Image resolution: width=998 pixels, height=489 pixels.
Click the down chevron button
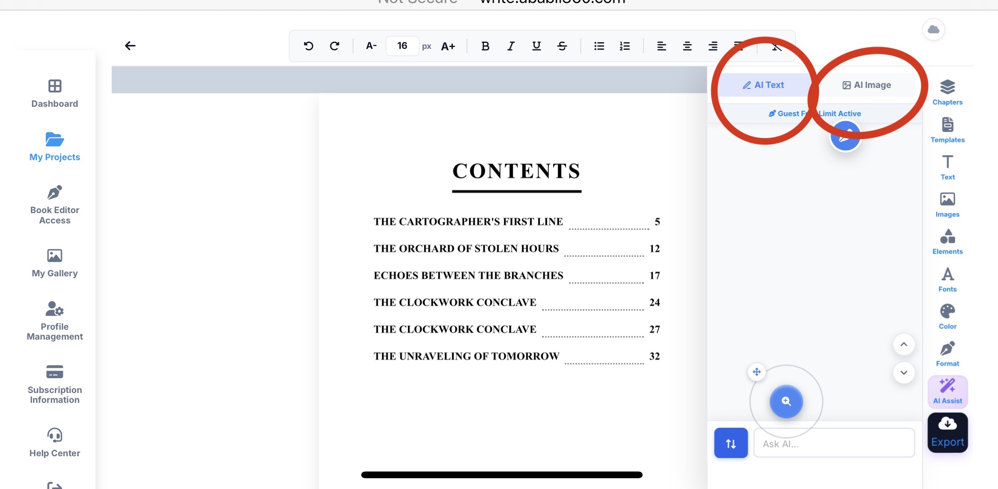[904, 373]
